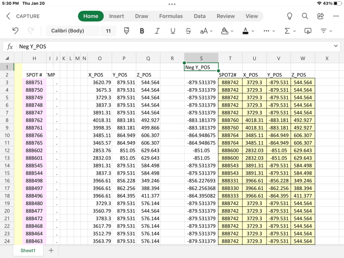Open the font formatting aA menu
This screenshot has height=258, width=344.
(206, 31)
